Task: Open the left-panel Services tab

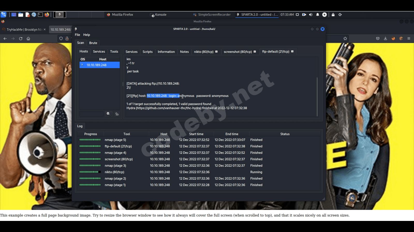Action: pyautogui.click(x=99, y=52)
